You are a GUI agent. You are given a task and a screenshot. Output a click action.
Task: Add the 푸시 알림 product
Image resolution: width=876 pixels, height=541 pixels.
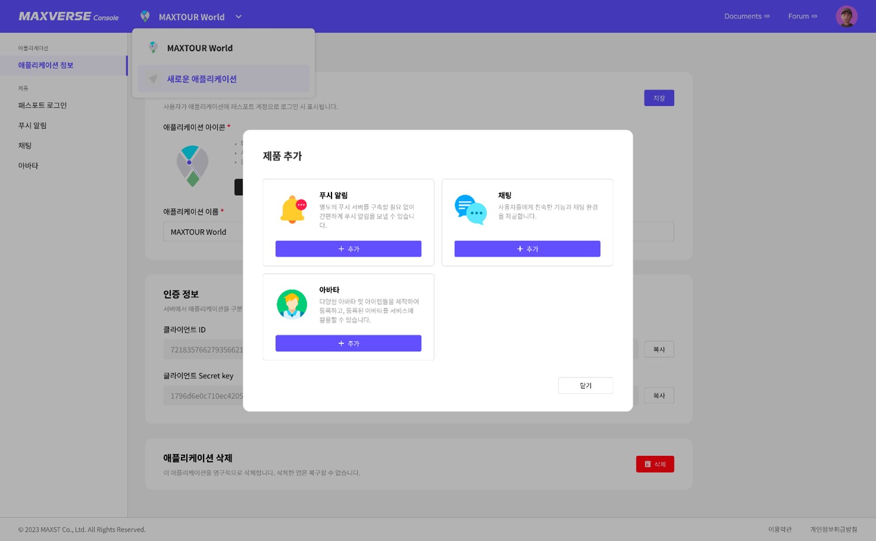(348, 249)
